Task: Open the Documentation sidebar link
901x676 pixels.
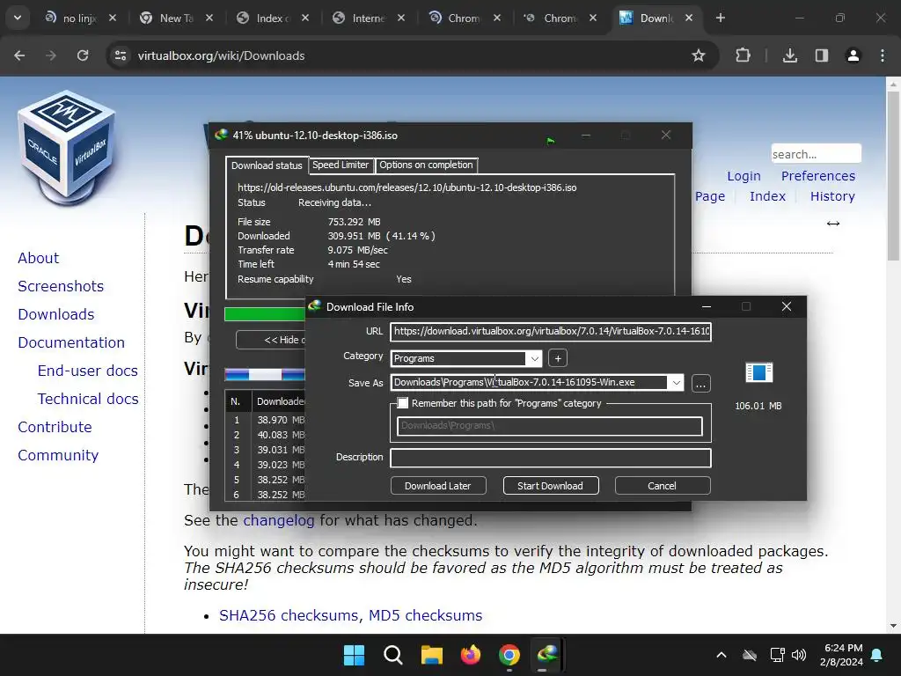Action: point(71,342)
